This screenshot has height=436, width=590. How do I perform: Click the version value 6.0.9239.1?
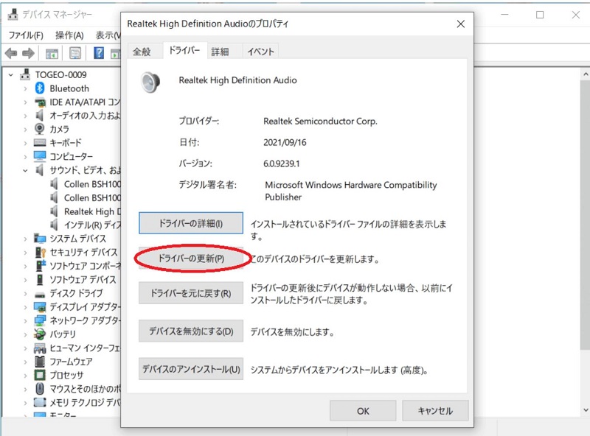(x=282, y=163)
